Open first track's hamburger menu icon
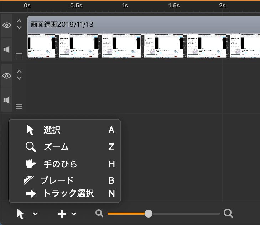The height and width of the screenshot is (225, 260). pyautogui.click(x=19, y=56)
